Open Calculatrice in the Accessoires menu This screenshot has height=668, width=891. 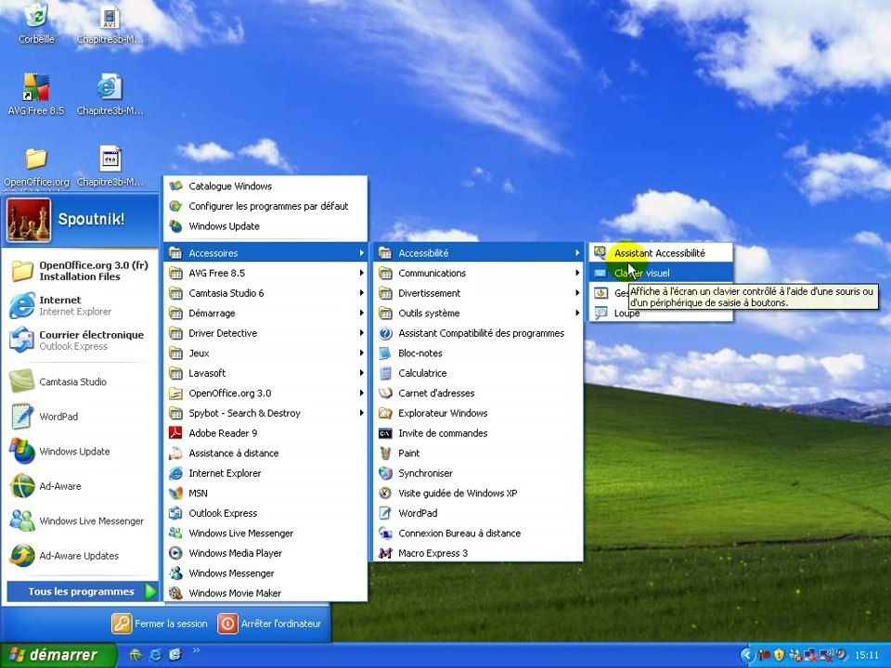pos(422,373)
